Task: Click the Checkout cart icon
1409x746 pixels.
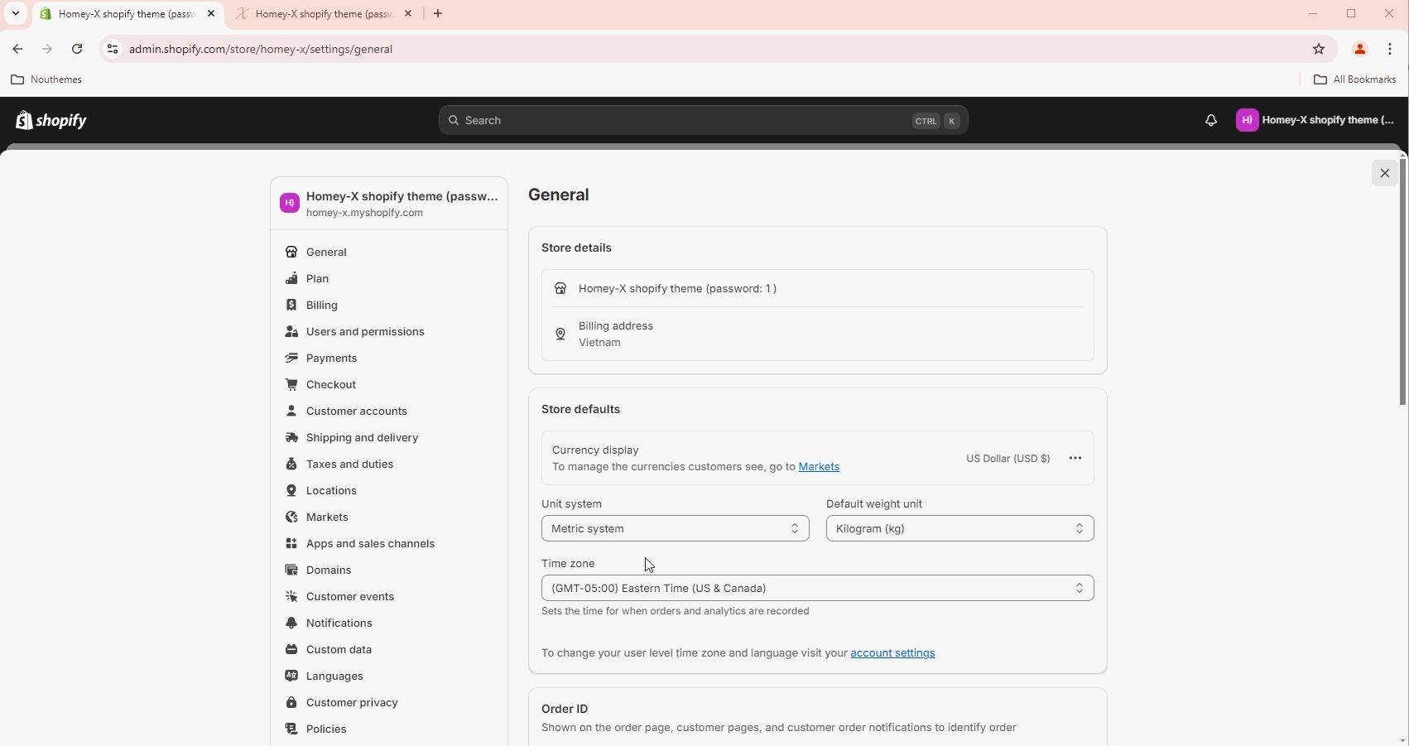Action: (291, 385)
